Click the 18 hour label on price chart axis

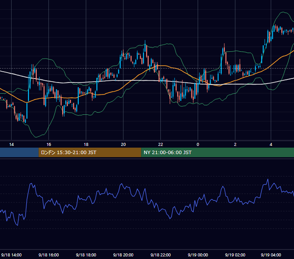point(86,145)
